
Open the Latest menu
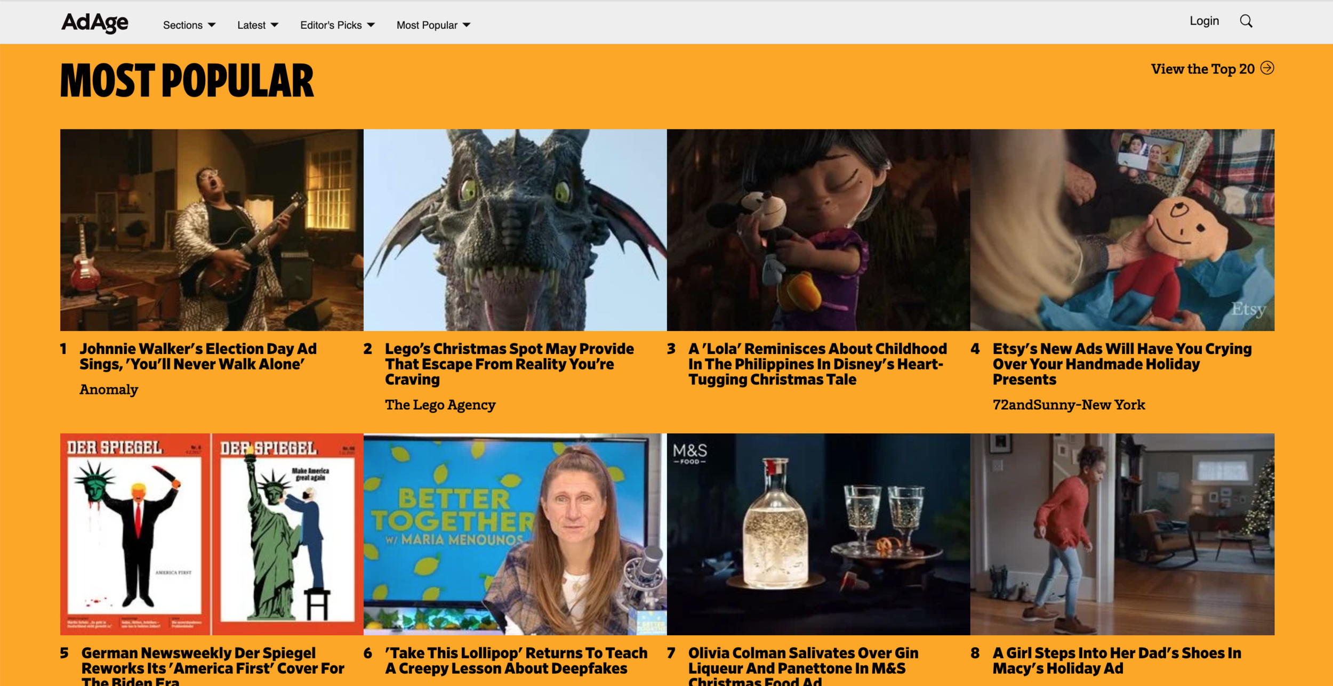258,25
